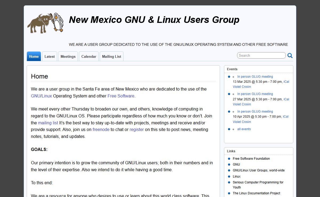Follow the Linux link in intro paragraph
Viewport: 320px width, 197px height.
[x=47, y=96]
